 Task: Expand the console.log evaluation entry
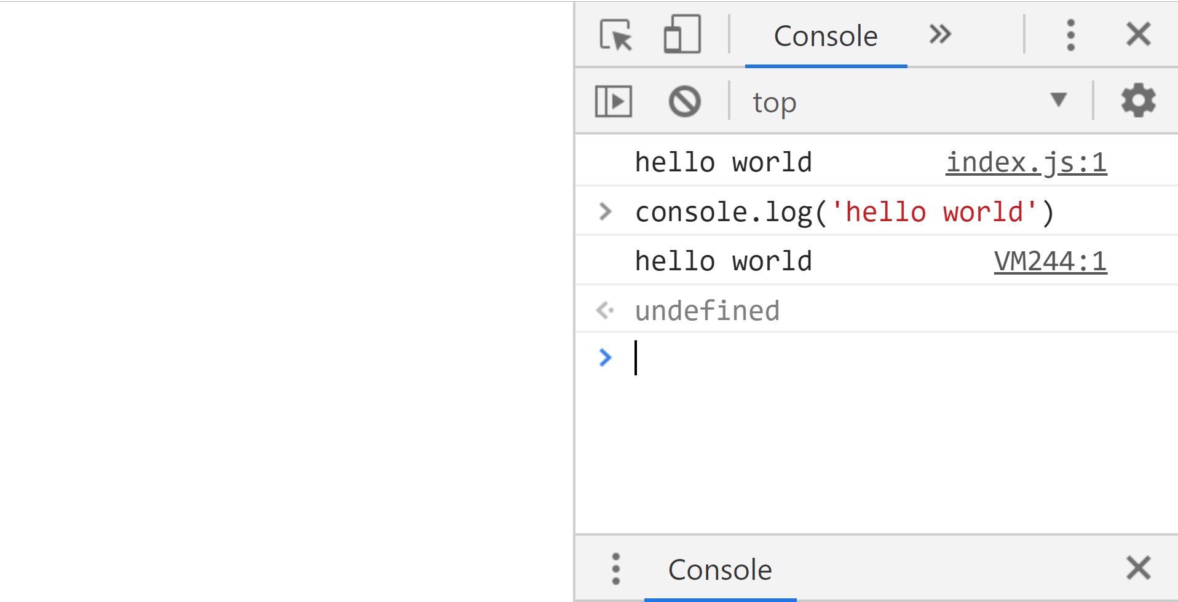[x=605, y=211]
